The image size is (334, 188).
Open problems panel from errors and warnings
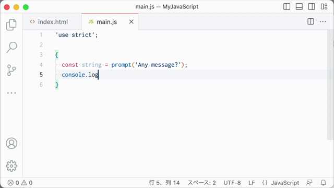tap(20, 183)
